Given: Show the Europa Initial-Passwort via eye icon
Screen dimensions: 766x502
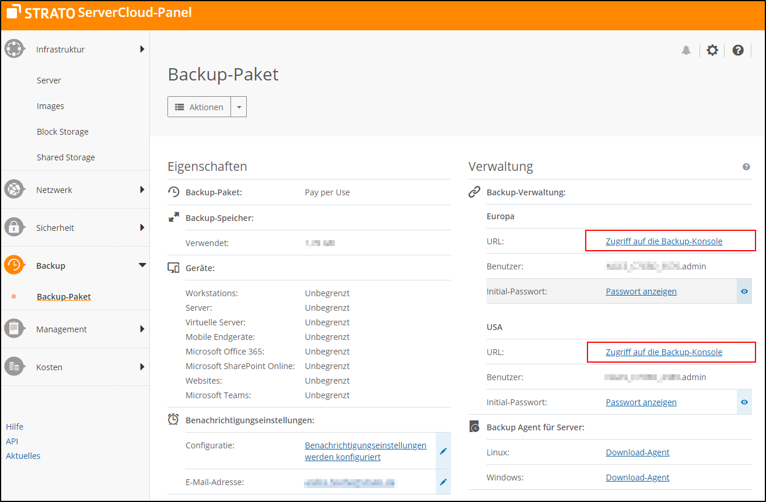Looking at the screenshot, I should coord(744,291).
